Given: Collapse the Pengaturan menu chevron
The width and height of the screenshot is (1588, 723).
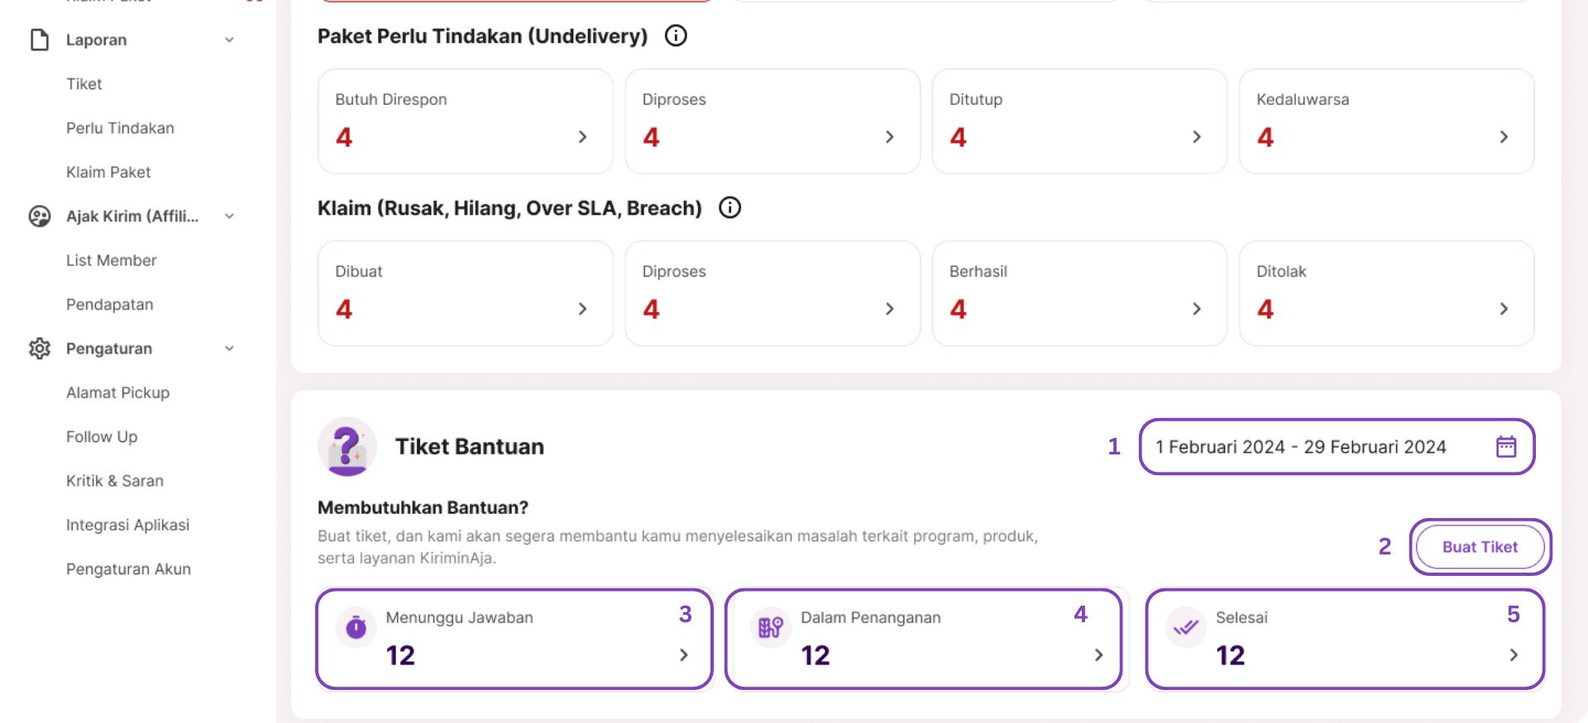Looking at the screenshot, I should (229, 349).
